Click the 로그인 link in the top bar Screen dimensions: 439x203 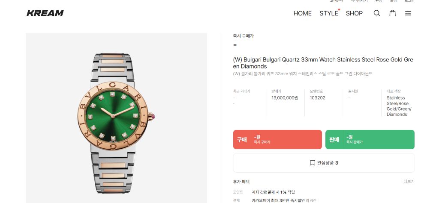click(409, 1)
